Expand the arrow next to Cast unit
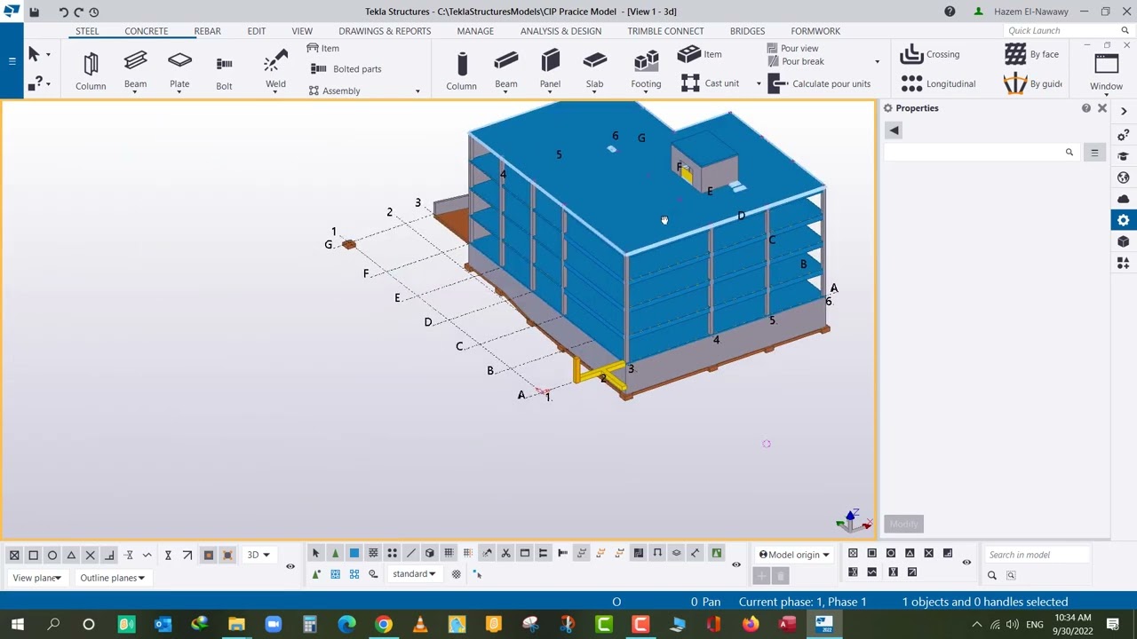 coord(759,83)
